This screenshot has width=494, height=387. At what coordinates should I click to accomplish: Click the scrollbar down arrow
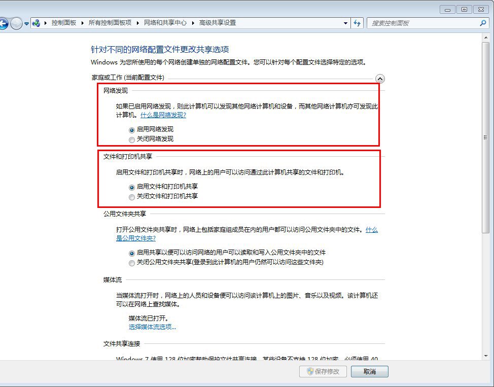pos(485,355)
